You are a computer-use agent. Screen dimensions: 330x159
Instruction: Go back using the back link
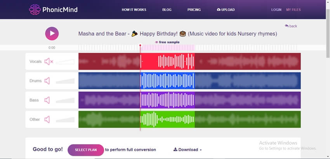coord(291,26)
